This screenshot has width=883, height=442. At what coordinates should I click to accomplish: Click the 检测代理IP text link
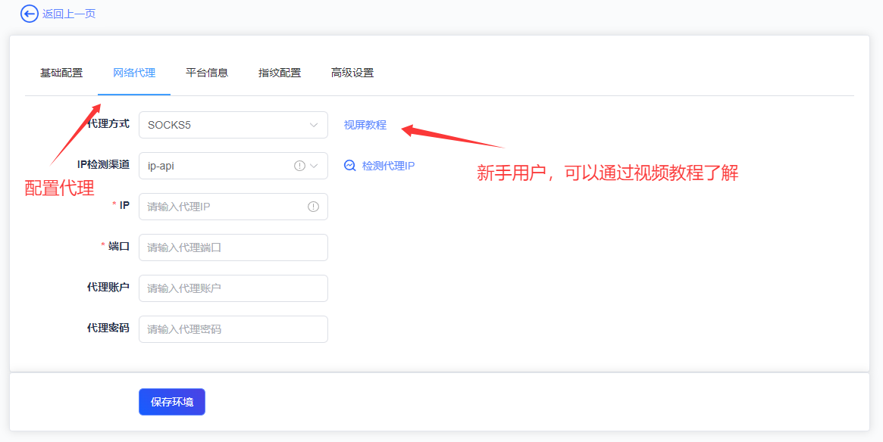(x=388, y=166)
